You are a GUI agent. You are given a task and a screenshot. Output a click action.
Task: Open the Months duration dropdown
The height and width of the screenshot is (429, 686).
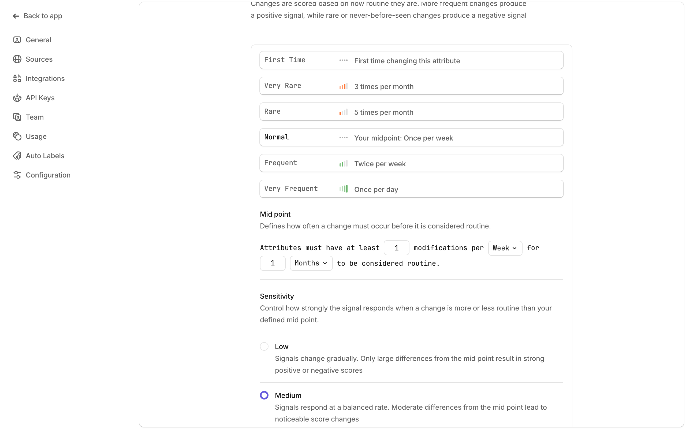coord(311,263)
